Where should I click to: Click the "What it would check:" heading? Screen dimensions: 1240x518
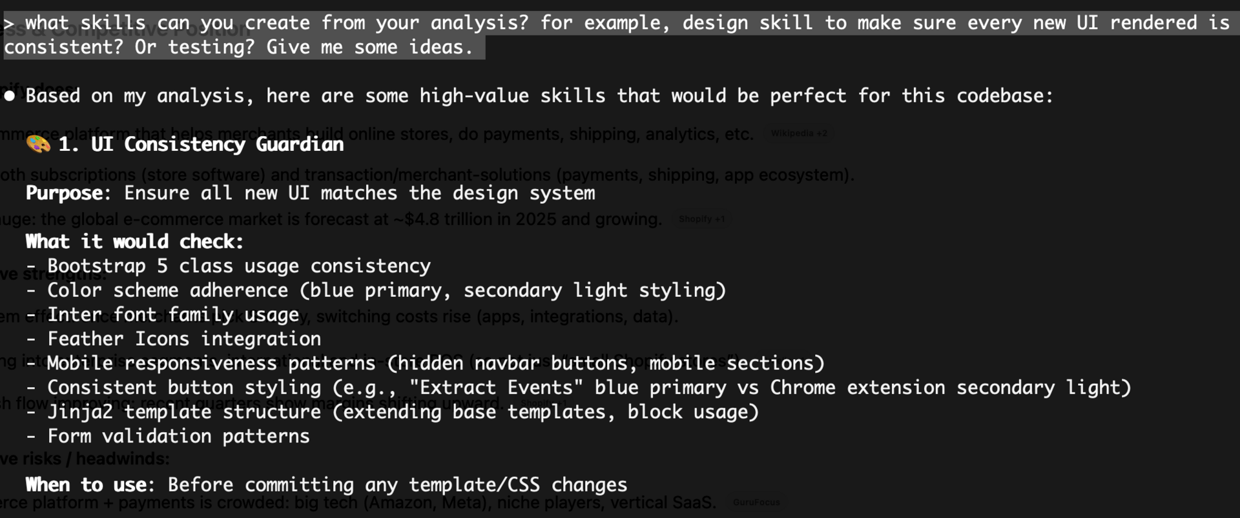(134, 241)
